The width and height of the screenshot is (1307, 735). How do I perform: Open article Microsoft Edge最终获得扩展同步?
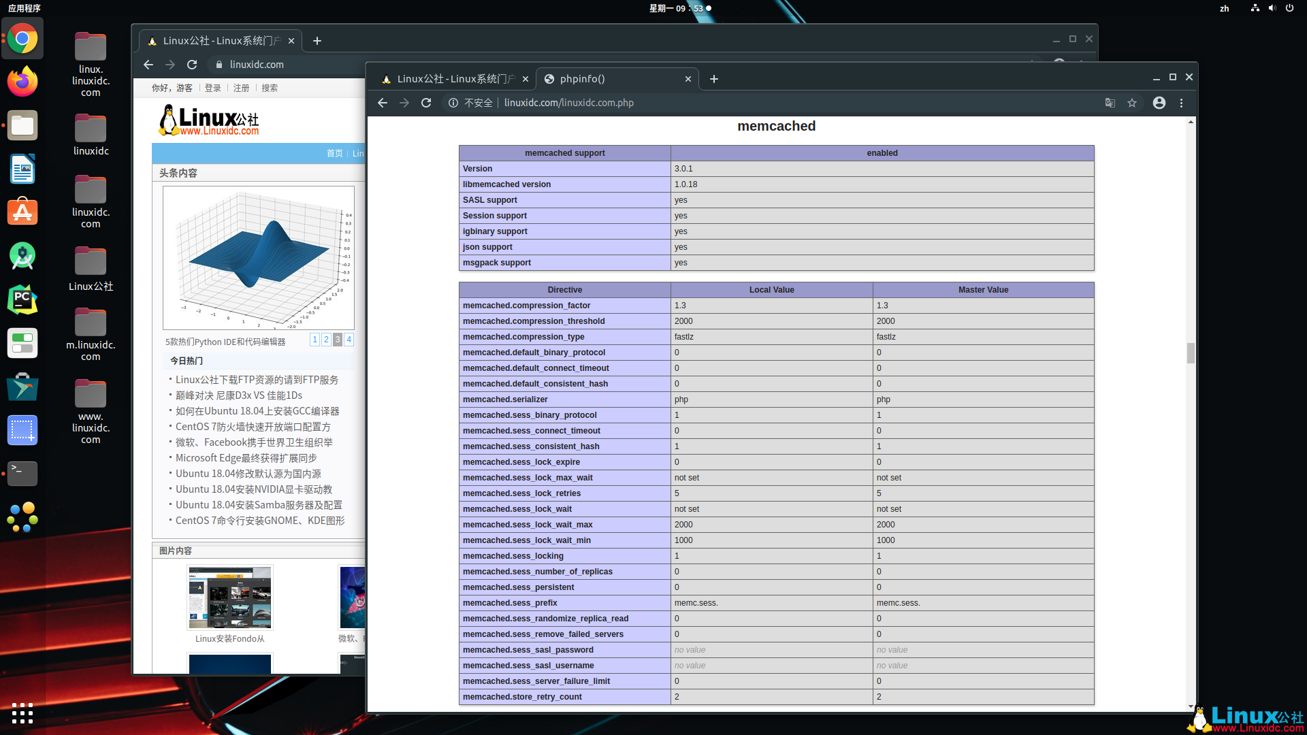click(x=246, y=458)
